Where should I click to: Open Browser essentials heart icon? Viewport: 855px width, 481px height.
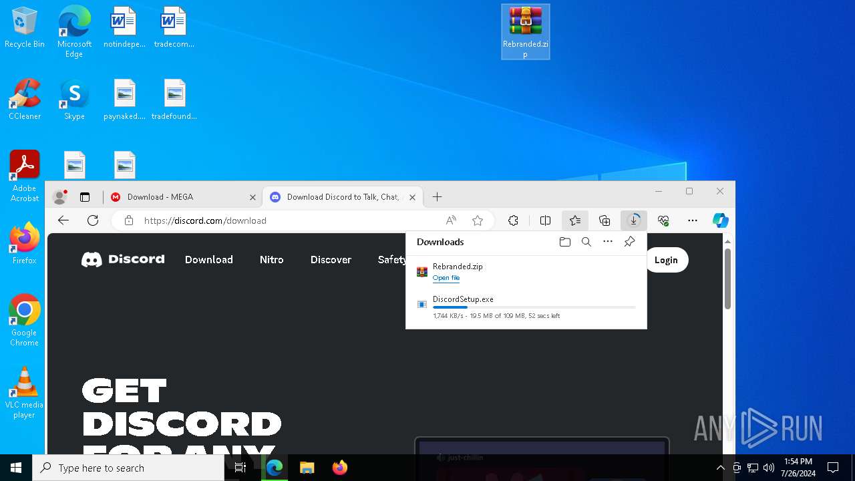(663, 220)
